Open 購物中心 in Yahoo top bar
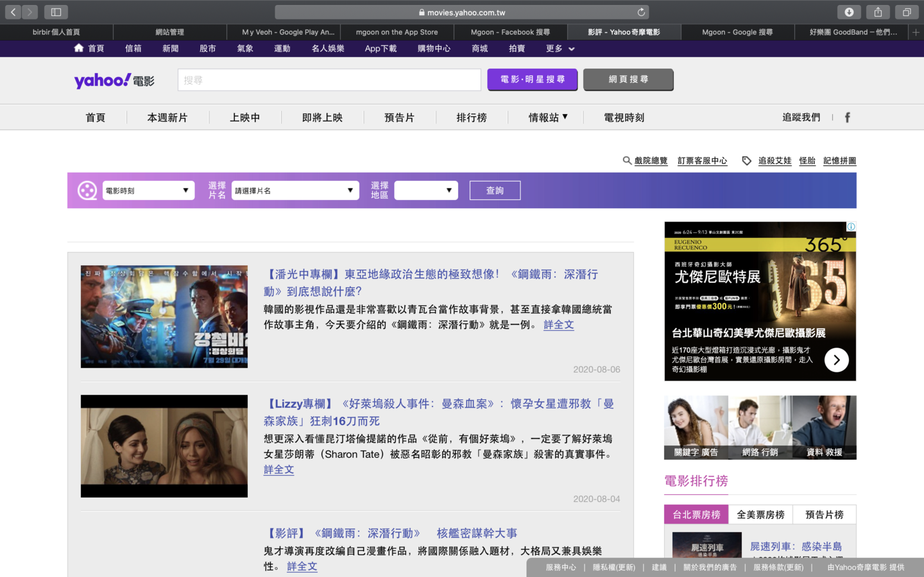The width and height of the screenshot is (924, 577). click(434, 49)
